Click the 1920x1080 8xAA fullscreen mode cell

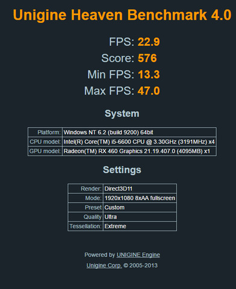[x=140, y=198]
